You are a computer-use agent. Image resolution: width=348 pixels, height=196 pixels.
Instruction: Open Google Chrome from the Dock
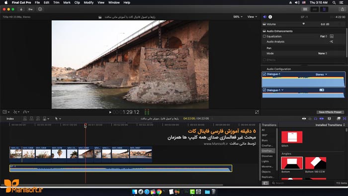point(159,192)
